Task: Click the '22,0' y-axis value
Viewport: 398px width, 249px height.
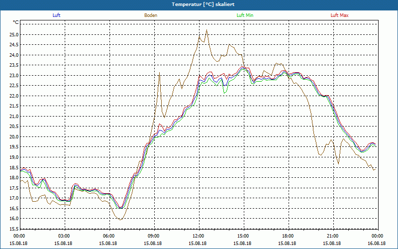Action: pos(14,96)
